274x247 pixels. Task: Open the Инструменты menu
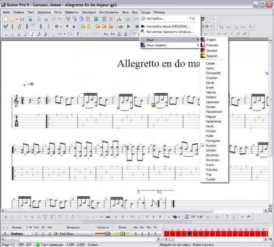point(109,12)
